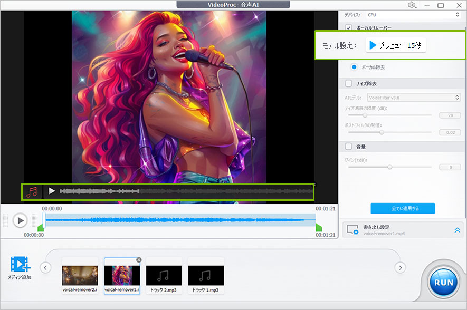Select the voical-remover1 thumbnail
Screen dimensions: 467x310
tap(122, 276)
